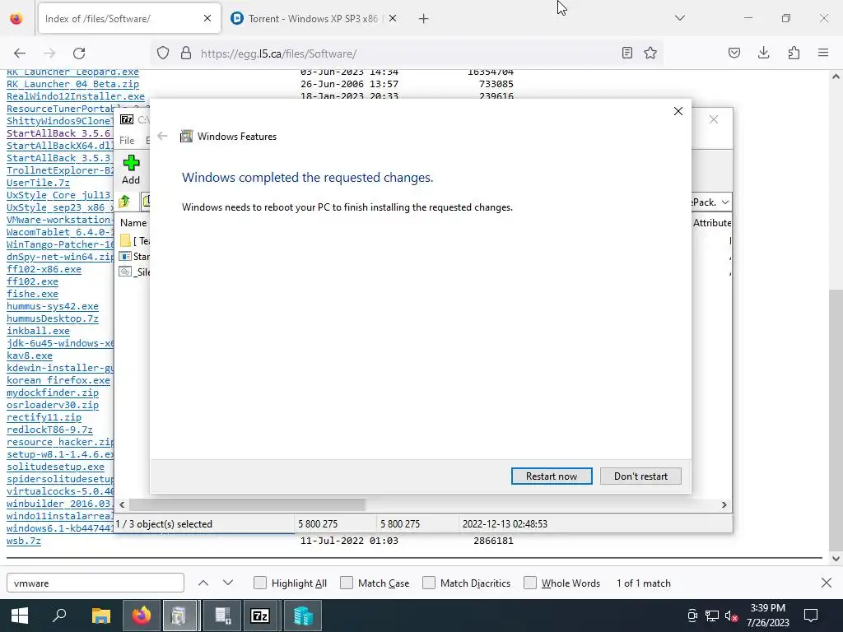Click the 7z taskbar icon
The image size is (843, 632).
pos(260,616)
